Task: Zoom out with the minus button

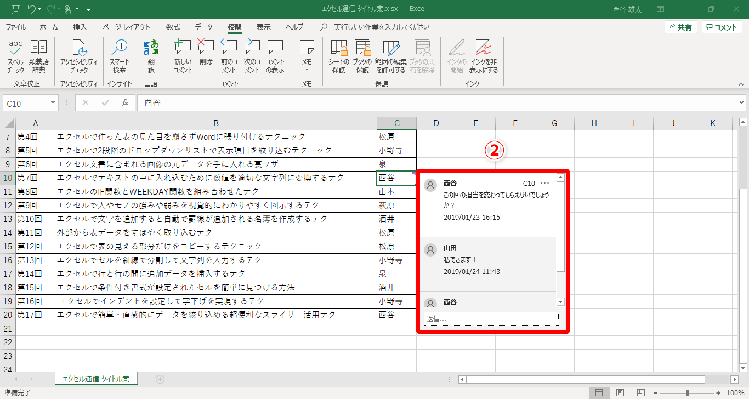Action: tap(656, 393)
